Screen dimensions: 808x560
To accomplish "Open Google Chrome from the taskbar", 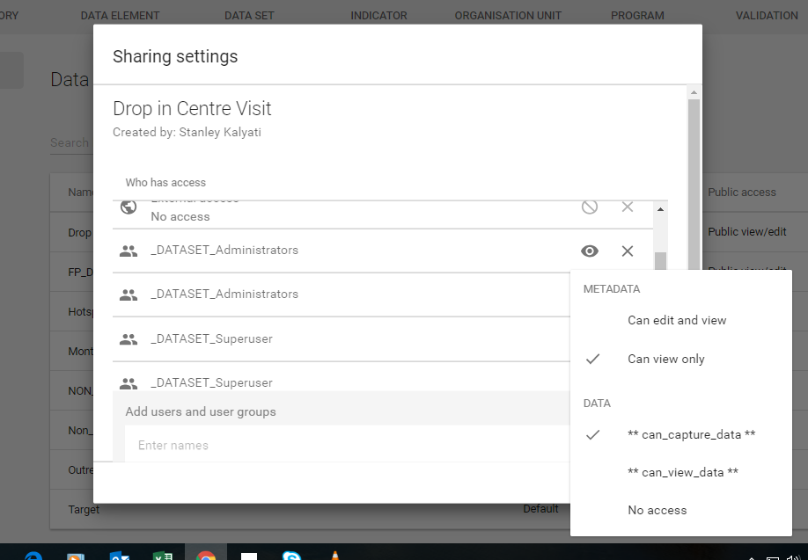I will [x=206, y=554].
